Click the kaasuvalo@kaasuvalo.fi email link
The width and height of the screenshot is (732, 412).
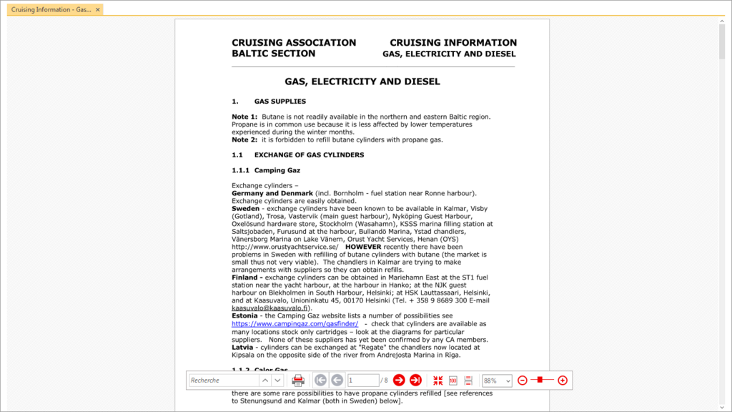point(269,308)
